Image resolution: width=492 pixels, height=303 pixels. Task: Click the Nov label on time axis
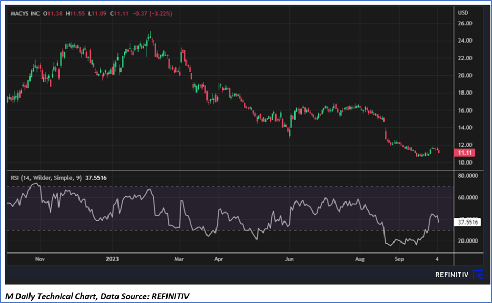[x=40, y=259]
